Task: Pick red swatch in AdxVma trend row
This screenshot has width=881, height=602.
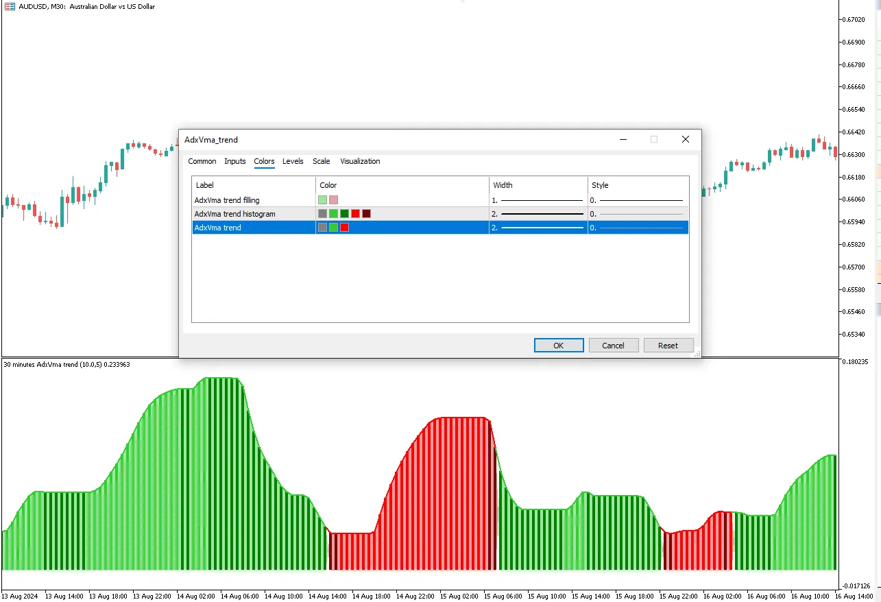Action: [344, 228]
